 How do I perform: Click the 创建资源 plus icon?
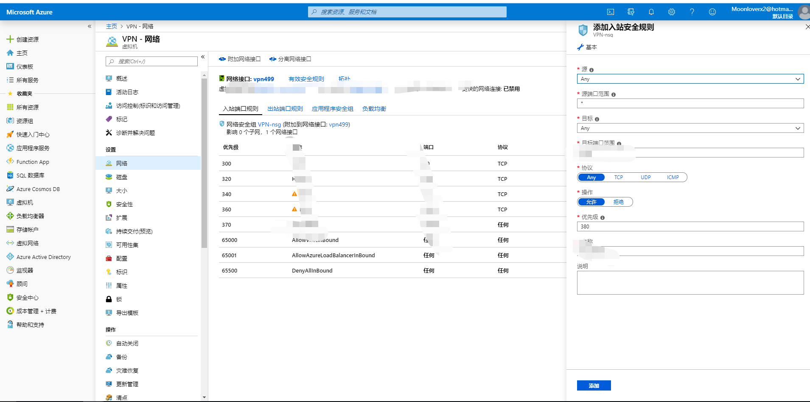tap(10, 39)
